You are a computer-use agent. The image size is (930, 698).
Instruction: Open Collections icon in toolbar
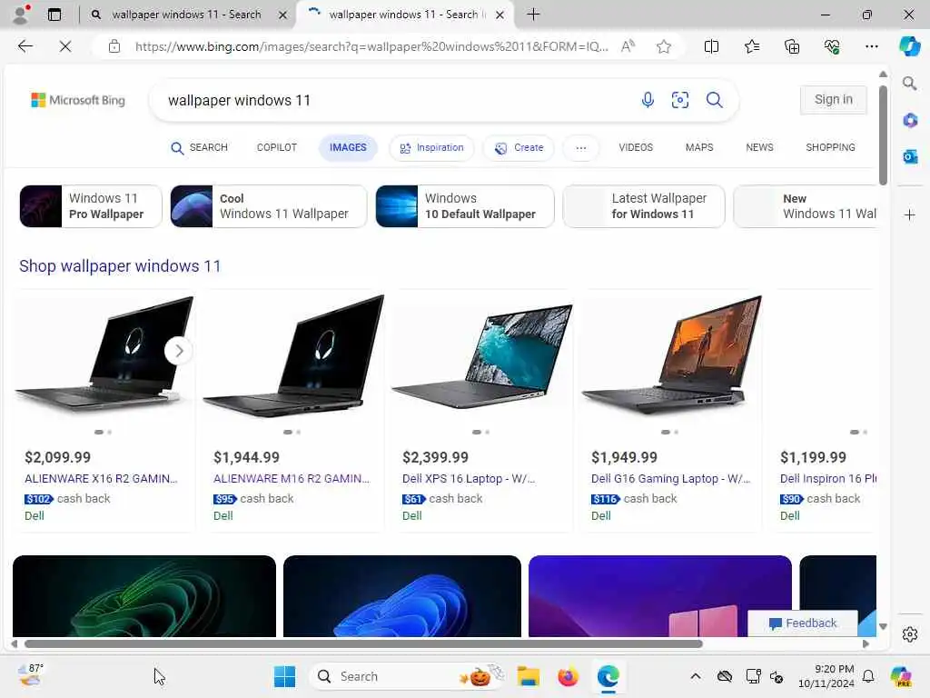(792, 46)
